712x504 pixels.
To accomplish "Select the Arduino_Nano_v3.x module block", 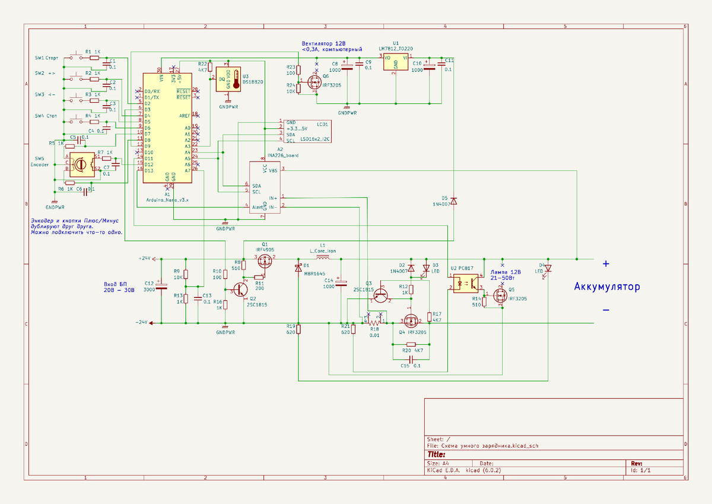I will [x=168, y=128].
